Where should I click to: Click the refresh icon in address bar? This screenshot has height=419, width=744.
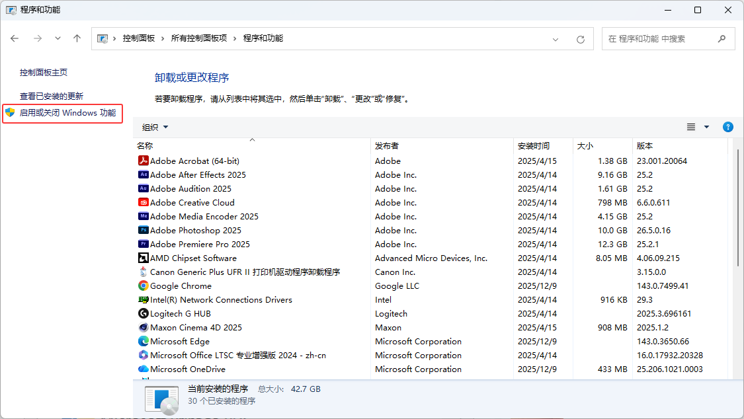tap(581, 38)
